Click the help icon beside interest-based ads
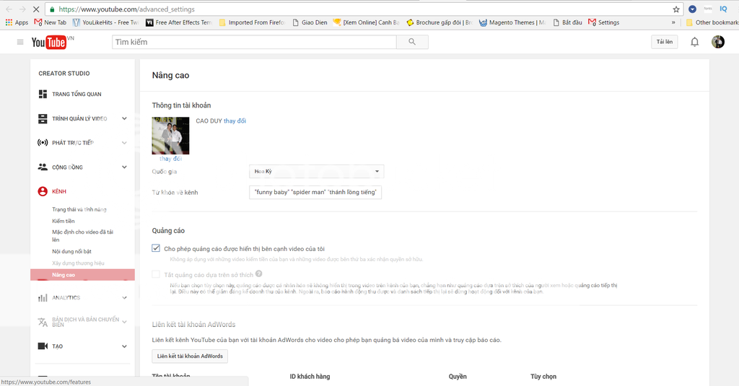 (258, 273)
